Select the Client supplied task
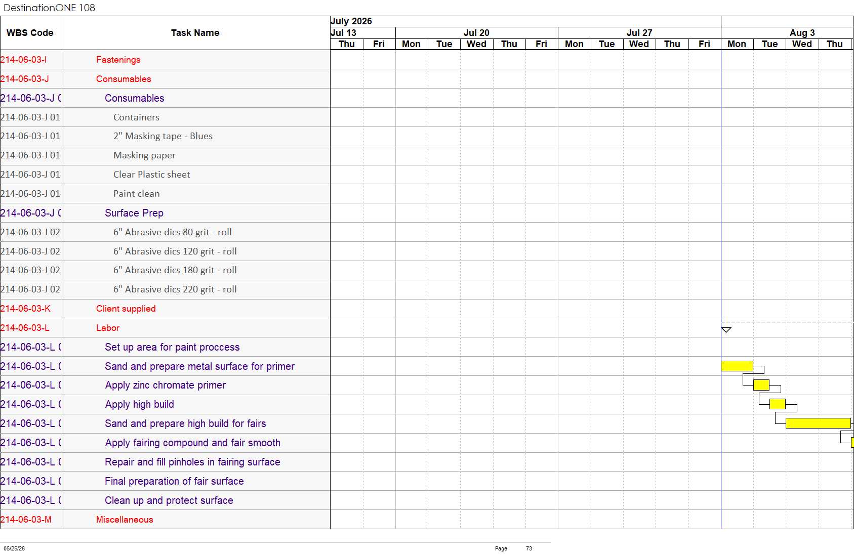 coord(126,309)
